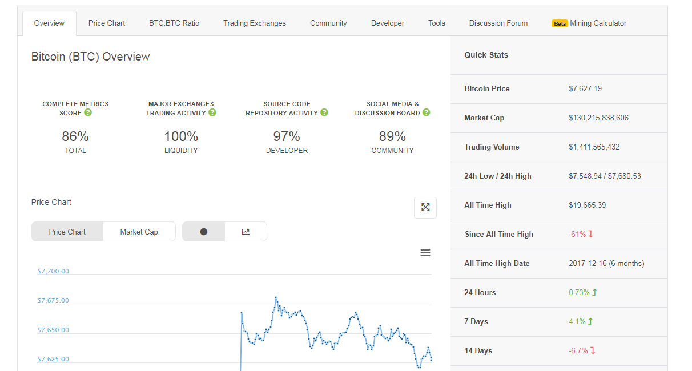Open the Discussion Forum tab

click(498, 23)
